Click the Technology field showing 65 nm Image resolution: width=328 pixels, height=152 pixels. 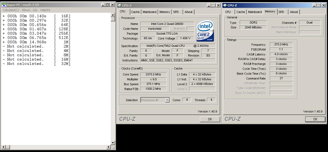(x=148, y=38)
